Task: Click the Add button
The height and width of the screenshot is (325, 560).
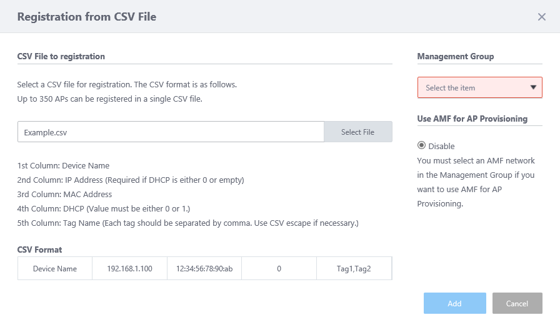Action: point(454,303)
